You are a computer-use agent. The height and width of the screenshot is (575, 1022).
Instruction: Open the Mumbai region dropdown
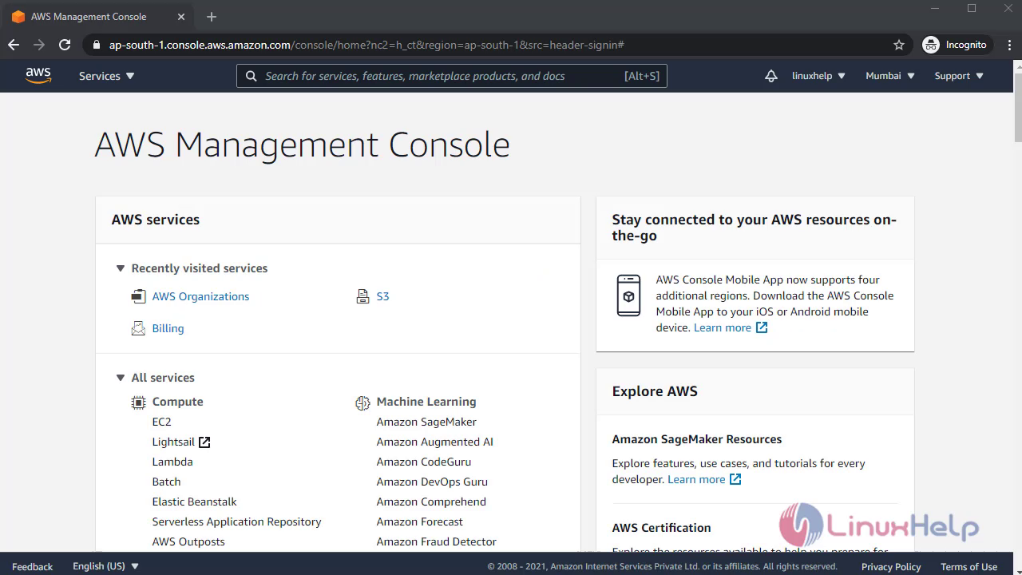tap(890, 76)
